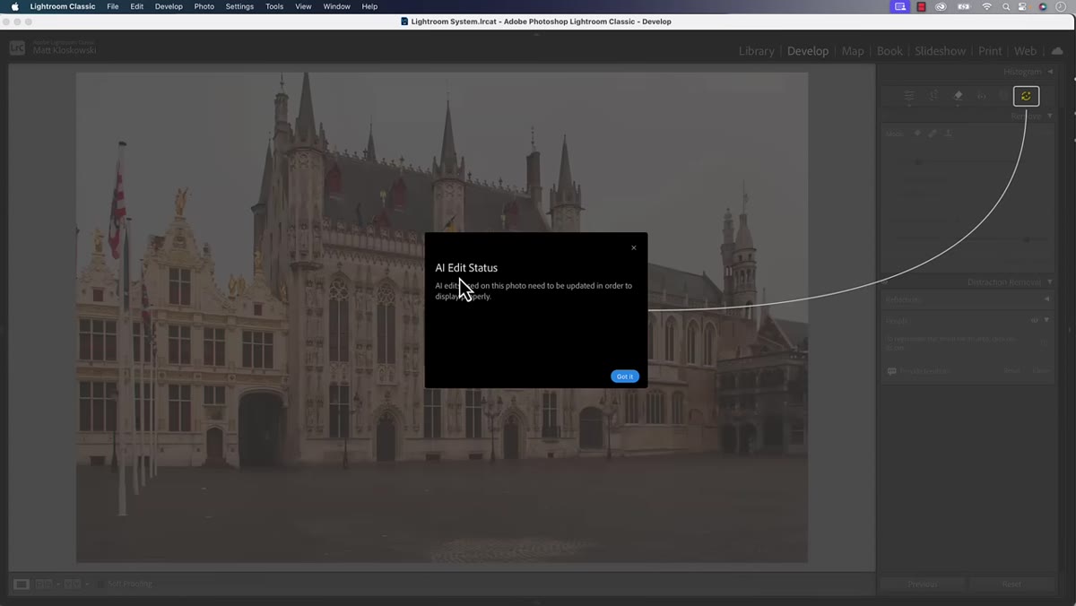Click the Matt Kloskowski identity plate name
1076x606 pixels.
coord(65,51)
